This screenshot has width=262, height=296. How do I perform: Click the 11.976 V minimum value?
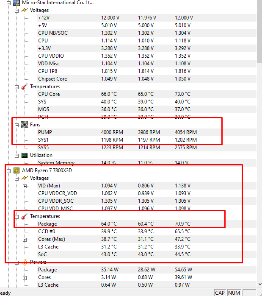pyautogui.click(x=147, y=18)
